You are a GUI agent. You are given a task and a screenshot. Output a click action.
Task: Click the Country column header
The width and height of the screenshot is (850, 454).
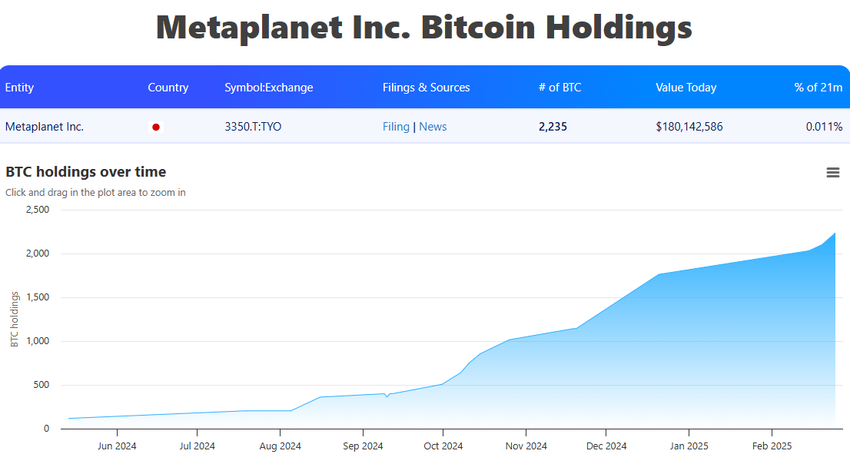(168, 88)
